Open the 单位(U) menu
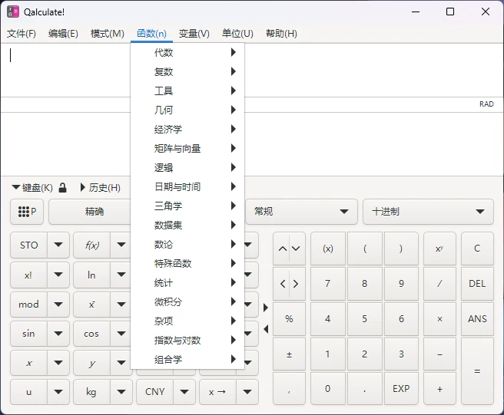 237,34
